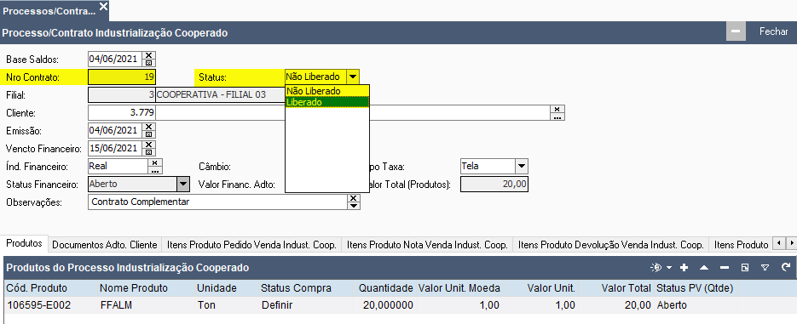Open Itens Produto Nota Venda Indust. Coop. tab
797x324 pixels.
point(427,245)
